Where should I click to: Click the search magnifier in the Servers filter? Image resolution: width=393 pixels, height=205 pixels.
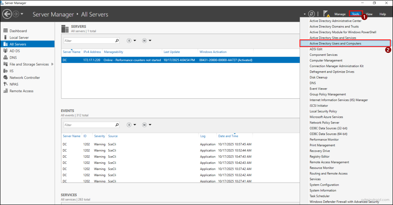click(117, 40)
